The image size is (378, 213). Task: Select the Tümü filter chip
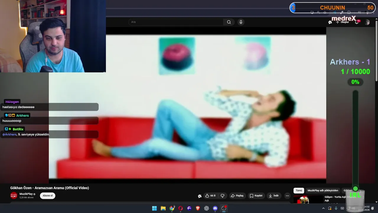pyautogui.click(x=299, y=191)
